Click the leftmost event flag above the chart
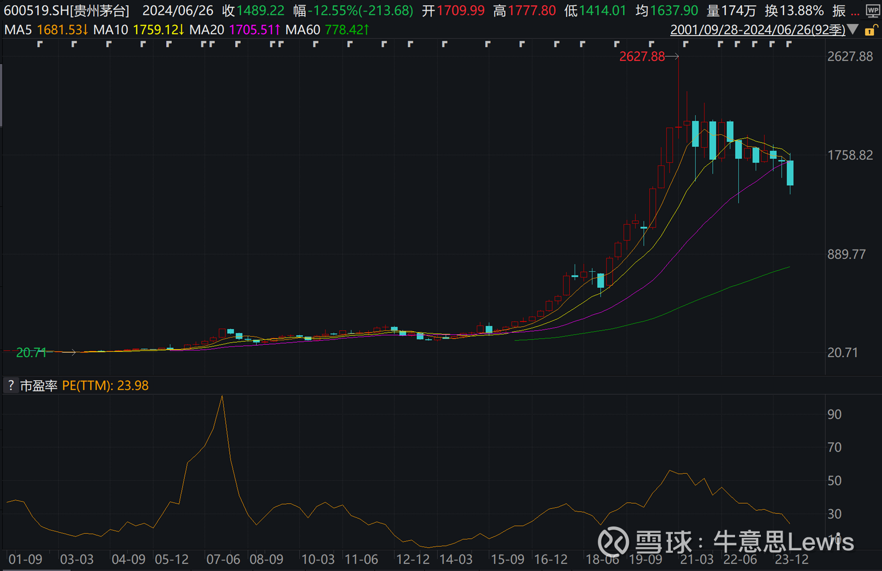The image size is (882, 571). coord(40,45)
